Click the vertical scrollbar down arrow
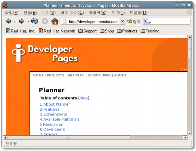 (x=189, y=133)
